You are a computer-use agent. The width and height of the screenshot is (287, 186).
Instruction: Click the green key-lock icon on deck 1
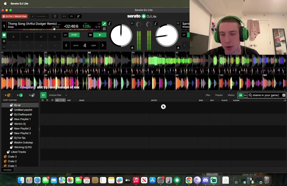click(x=104, y=24)
